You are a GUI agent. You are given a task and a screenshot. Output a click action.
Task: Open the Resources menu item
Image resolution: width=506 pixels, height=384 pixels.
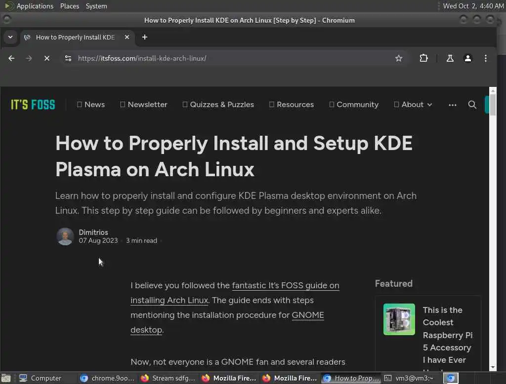tap(292, 105)
